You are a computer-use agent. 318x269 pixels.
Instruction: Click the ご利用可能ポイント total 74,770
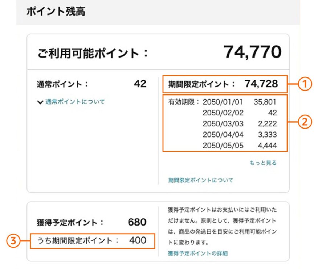[x=252, y=52]
